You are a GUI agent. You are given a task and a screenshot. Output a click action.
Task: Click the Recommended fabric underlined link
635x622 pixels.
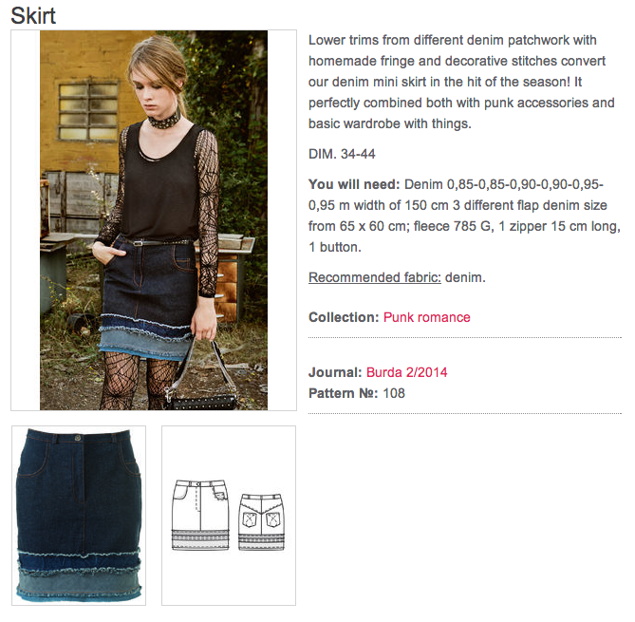tap(375, 277)
